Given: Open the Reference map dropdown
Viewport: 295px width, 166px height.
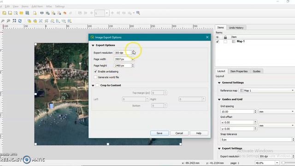Looking at the screenshot, I should tap(267, 90).
